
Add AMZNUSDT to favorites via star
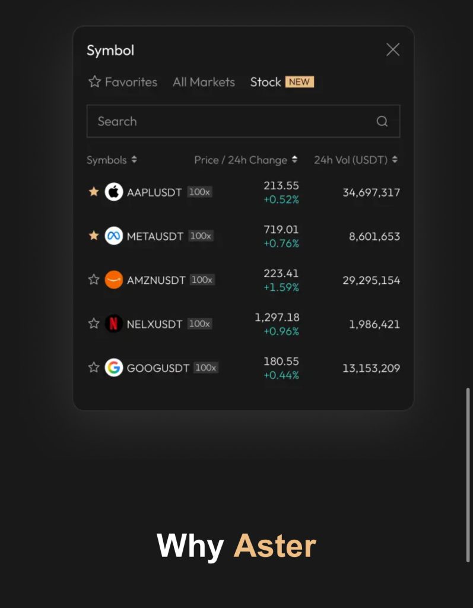pyautogui.click(x=94, y=280)
